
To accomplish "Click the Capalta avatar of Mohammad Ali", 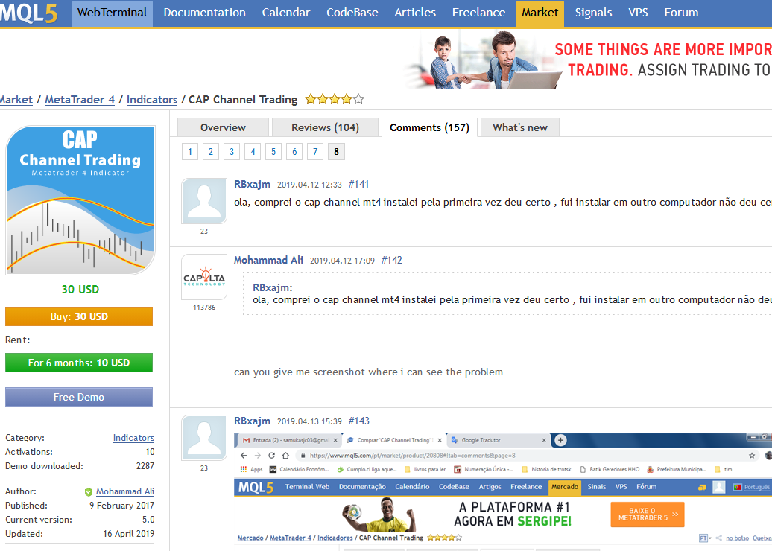I will coord(204,277).
